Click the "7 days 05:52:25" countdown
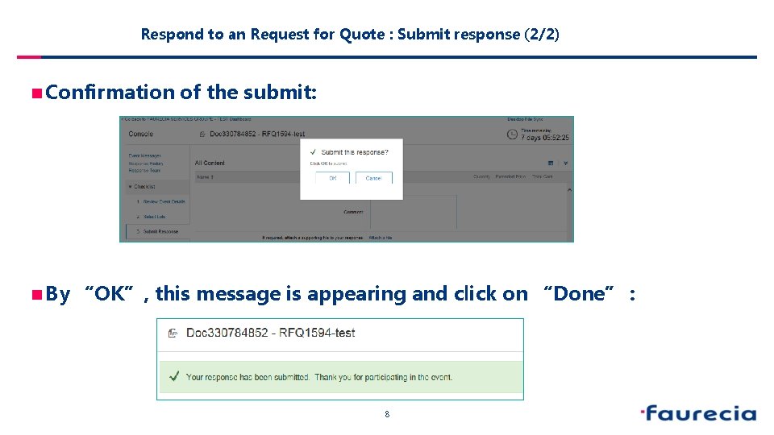Screen dimensions: 774x435 coord(545,138)
